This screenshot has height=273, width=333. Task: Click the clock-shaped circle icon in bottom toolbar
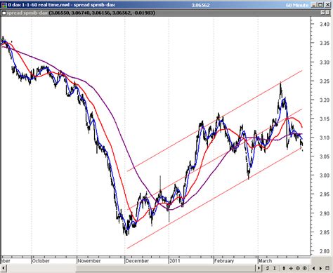tap(305, 268)
